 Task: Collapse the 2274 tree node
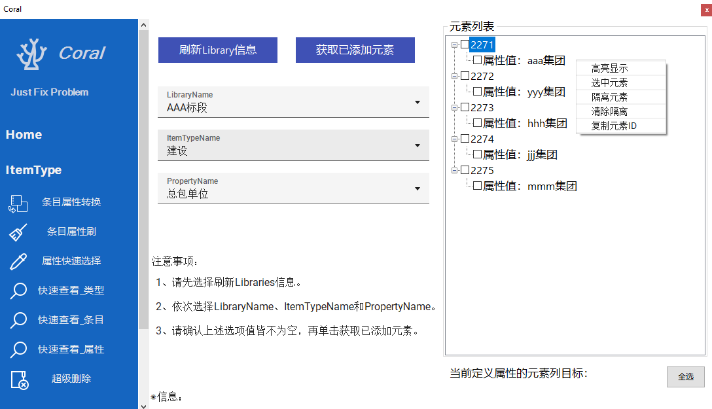pyautogui.click(x=455, y=139)
